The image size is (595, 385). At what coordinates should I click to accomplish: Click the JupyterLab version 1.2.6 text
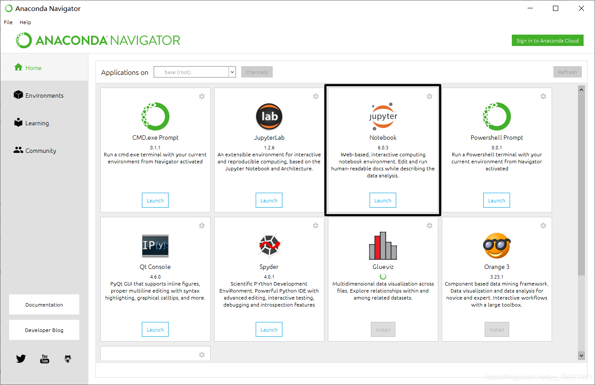click(x=269, y=148)
